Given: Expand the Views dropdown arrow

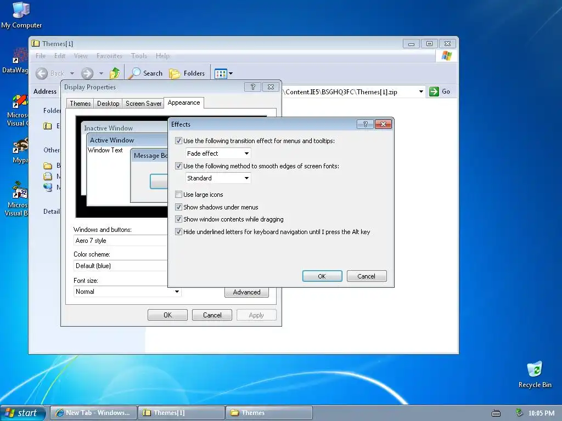Looking at the screenshot, I should [x=231, y=74].
